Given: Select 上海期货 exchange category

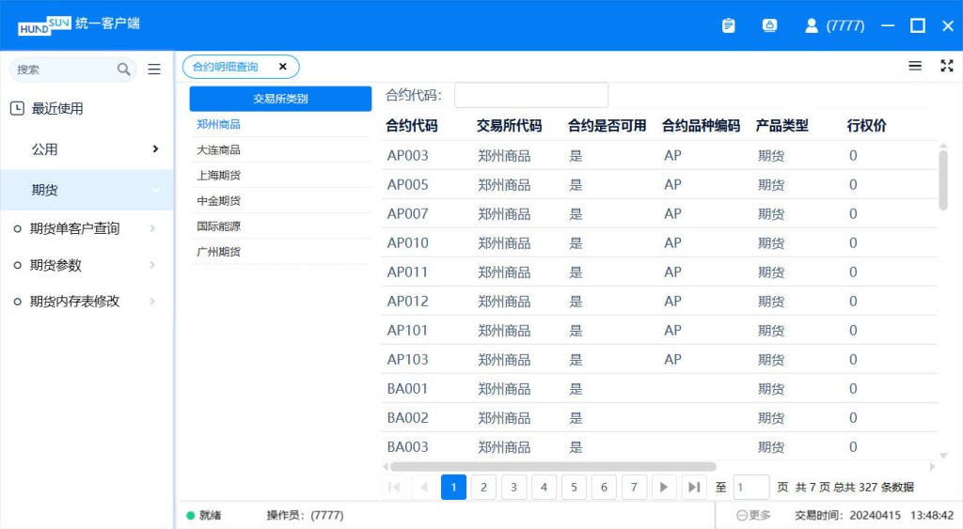Looking at the screenshot, I should pyautogui.click(x=219, y=175).
